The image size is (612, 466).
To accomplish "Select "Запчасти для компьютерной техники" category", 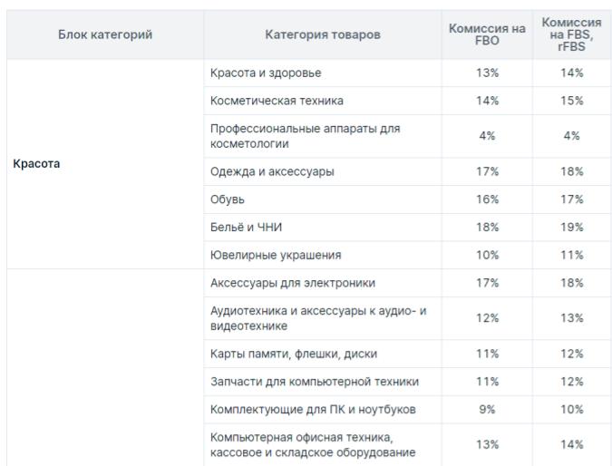I will [314, 382].
